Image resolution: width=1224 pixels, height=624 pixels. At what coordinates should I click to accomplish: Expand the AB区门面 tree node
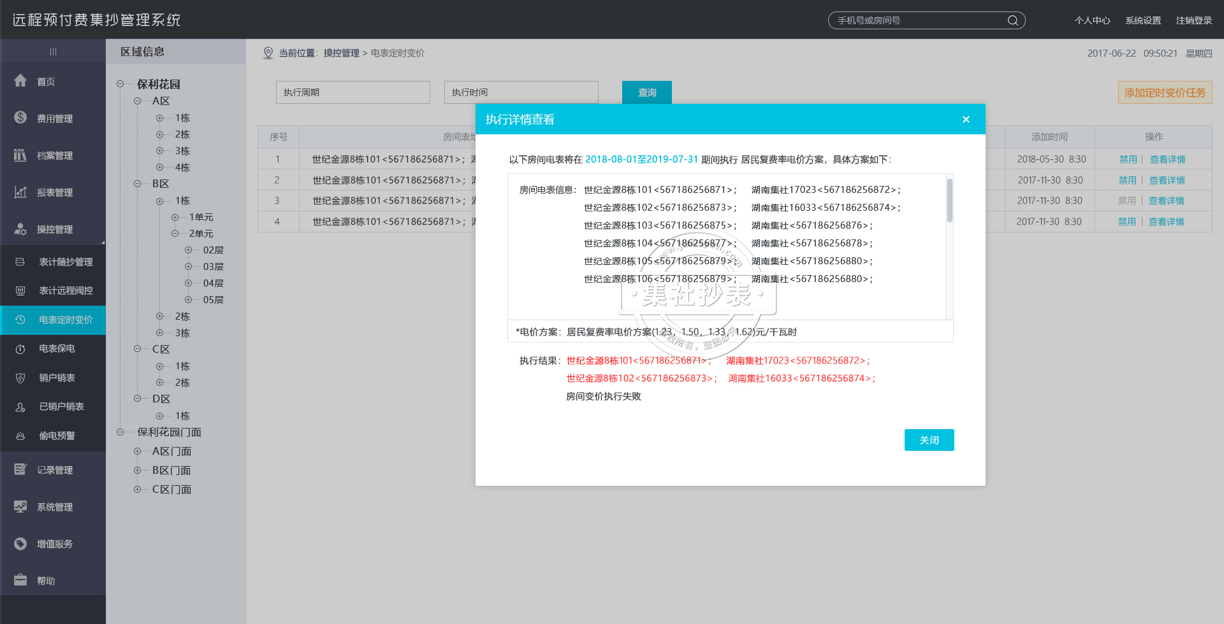point(137,451)
